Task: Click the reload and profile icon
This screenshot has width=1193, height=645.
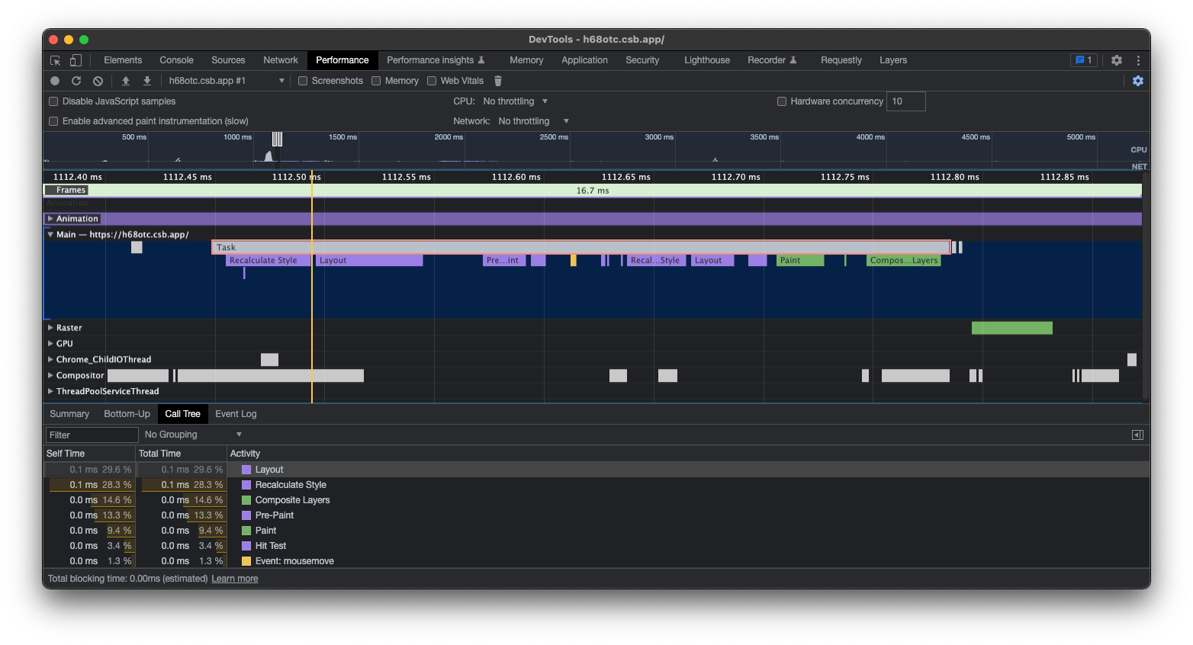Action: pyautogui.click(x=76, y=81)
